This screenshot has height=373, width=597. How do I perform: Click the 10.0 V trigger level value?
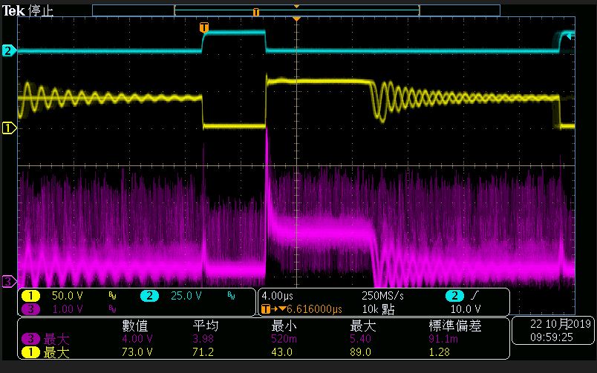[466, 308]
